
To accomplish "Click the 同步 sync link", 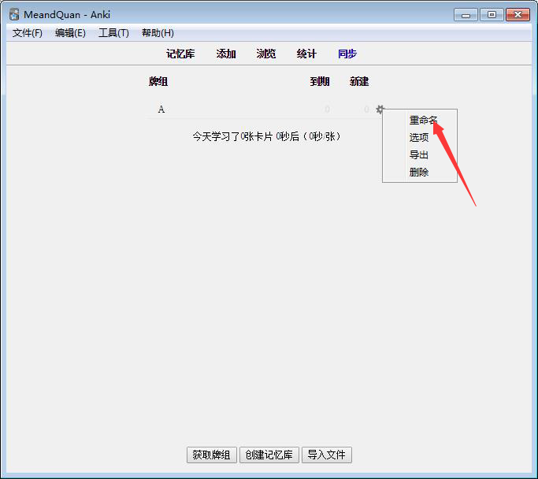I will tap(347, 54).
